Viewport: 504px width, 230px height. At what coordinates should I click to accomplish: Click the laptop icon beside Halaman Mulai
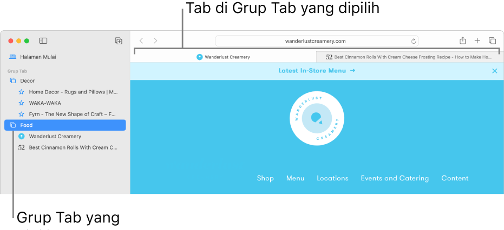click(x=12, y=57)
